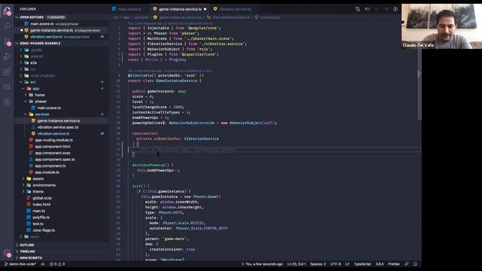Click the demo-live-code branch in status bar
482x271 pixels.
[23, 264]
